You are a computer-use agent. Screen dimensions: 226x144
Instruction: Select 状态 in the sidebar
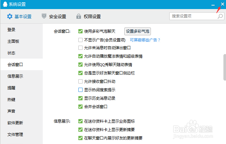[21, 53]
